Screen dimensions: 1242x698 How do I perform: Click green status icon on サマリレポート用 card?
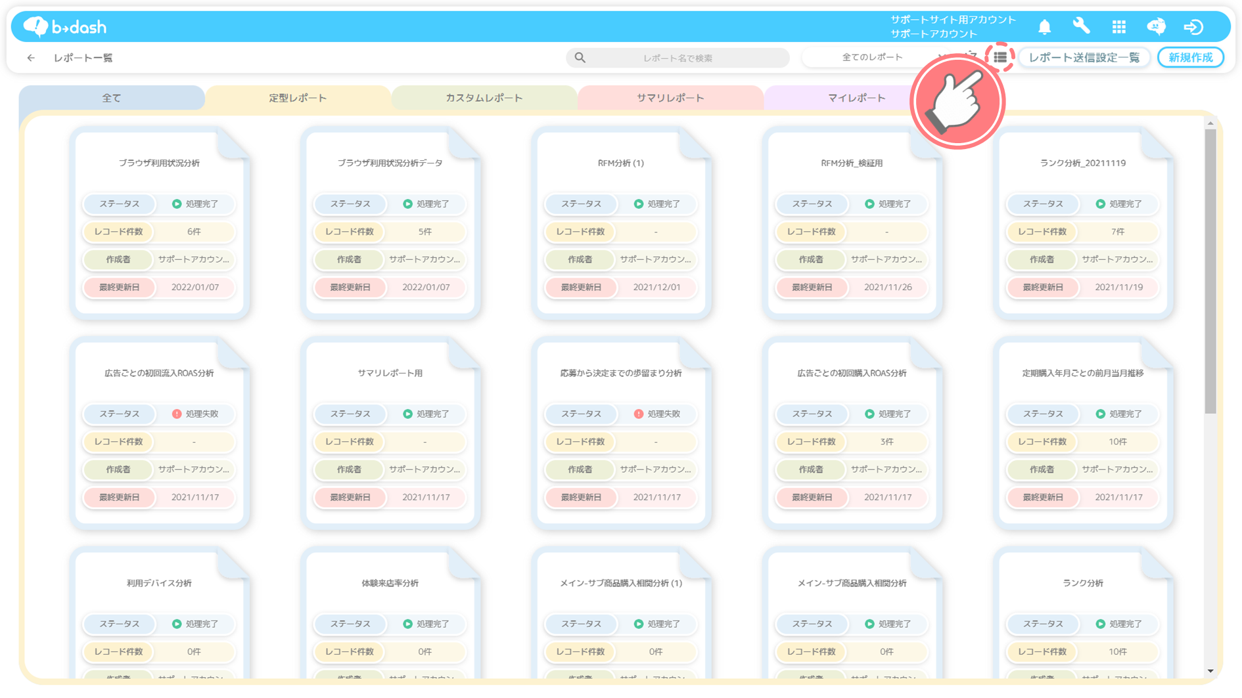tap(407, 414)
